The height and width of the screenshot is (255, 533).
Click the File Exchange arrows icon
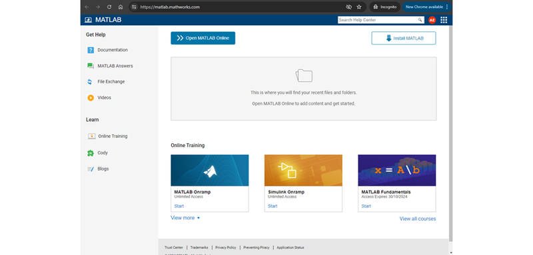[90, 82]
